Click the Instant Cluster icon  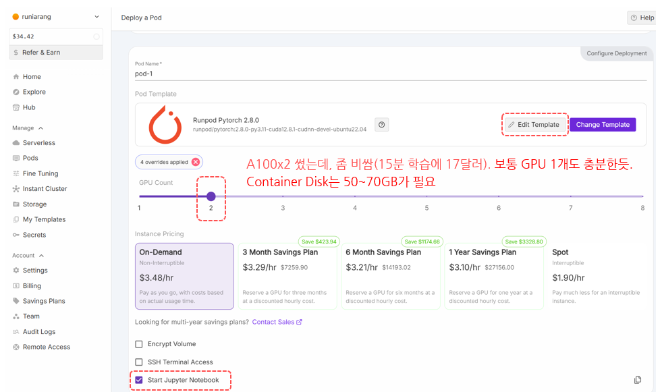pyautogui.click(x=16, y=189)
